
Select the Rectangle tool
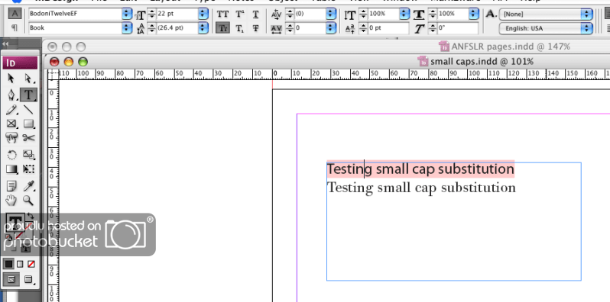coord(28,124)
